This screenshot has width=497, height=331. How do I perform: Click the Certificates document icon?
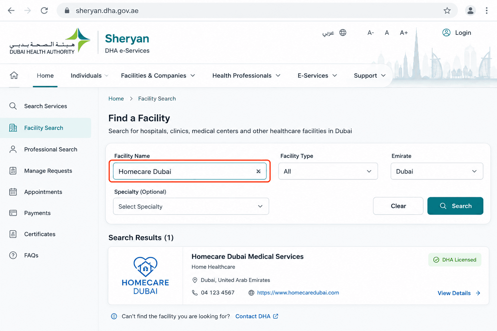(x=13, y=234)
